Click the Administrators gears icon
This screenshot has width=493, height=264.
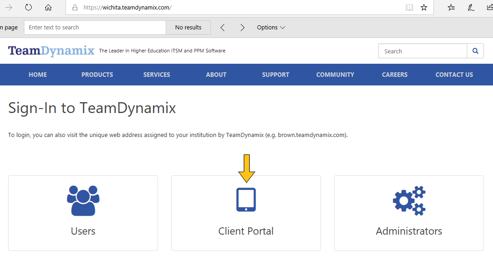(409, 200)
